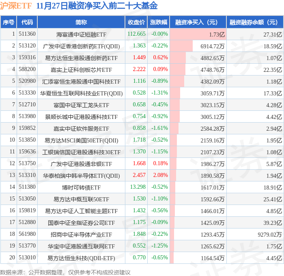284x276 pixels.
Task: Select 易方达恒生科技(QDII-ETF) name cell
Action: (x=81, y=258)
